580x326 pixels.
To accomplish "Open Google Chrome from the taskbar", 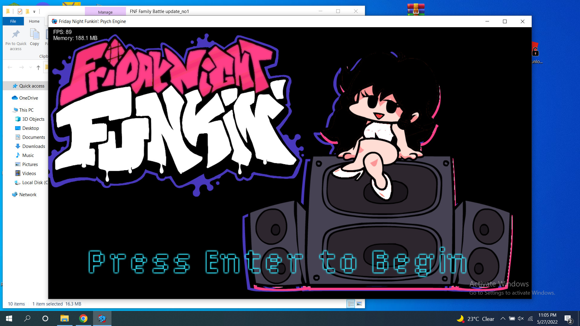I will pos(83,318).
